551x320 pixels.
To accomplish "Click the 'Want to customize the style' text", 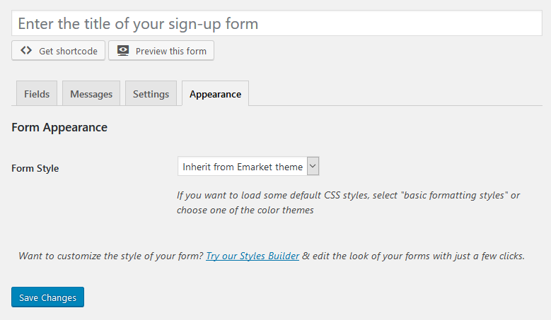I will 111,256.
